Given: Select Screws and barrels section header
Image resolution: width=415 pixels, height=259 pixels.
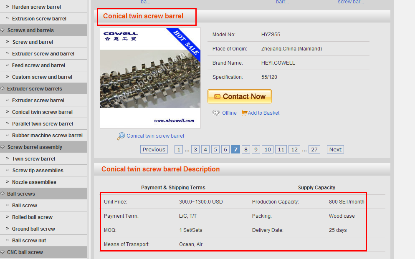Looking at the screenshot, I should tap(30, 30).
